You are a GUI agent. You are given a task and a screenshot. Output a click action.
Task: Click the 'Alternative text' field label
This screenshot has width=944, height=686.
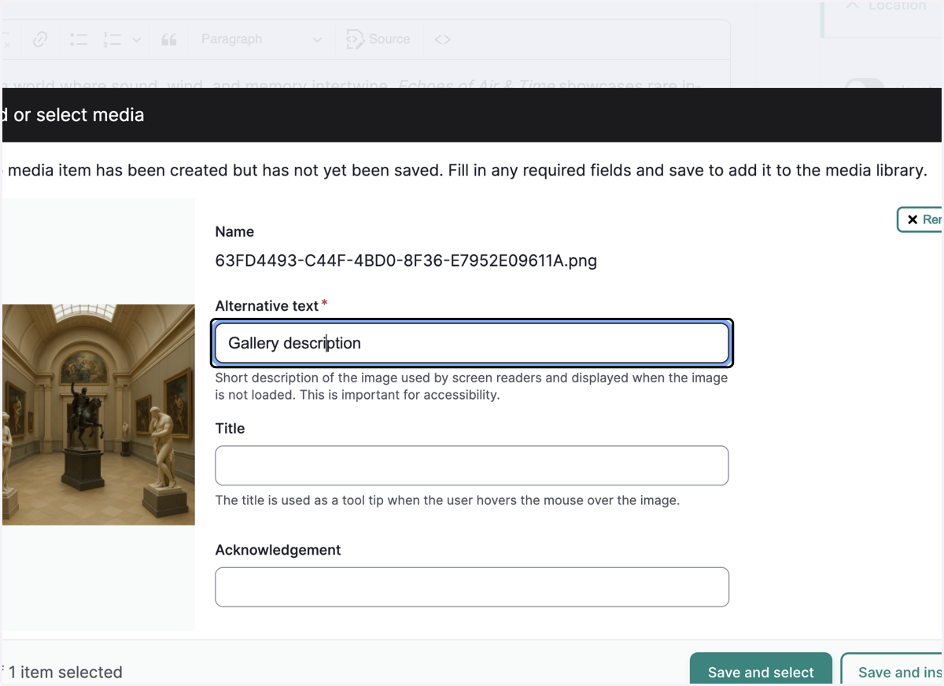coord(267,306)
